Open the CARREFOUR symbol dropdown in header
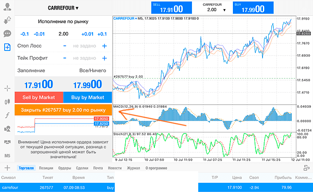This screenshot has height=192, width=313. (63, 8)
